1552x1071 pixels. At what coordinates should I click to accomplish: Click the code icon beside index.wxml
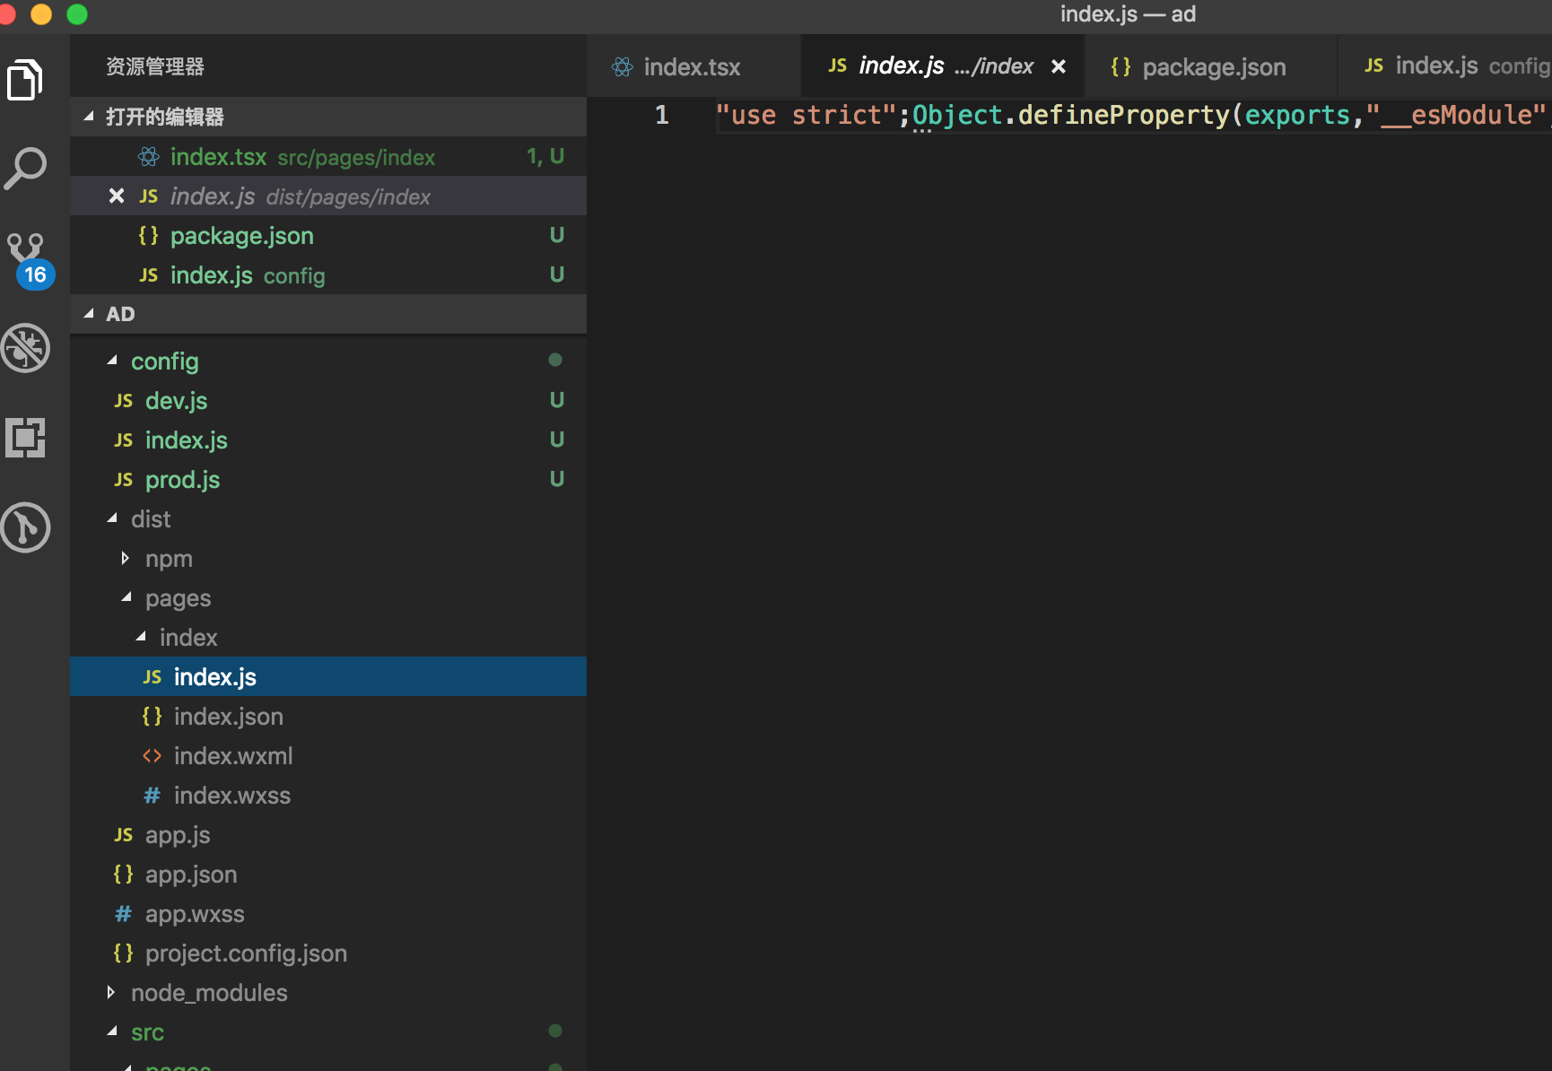pyautogui.click(x=152, y=756)
